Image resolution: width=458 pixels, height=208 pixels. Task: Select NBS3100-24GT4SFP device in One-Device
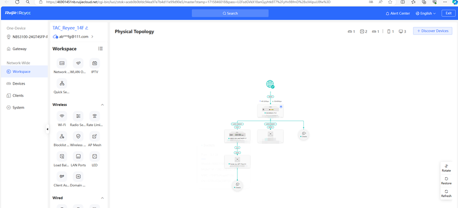coord(27,37)
